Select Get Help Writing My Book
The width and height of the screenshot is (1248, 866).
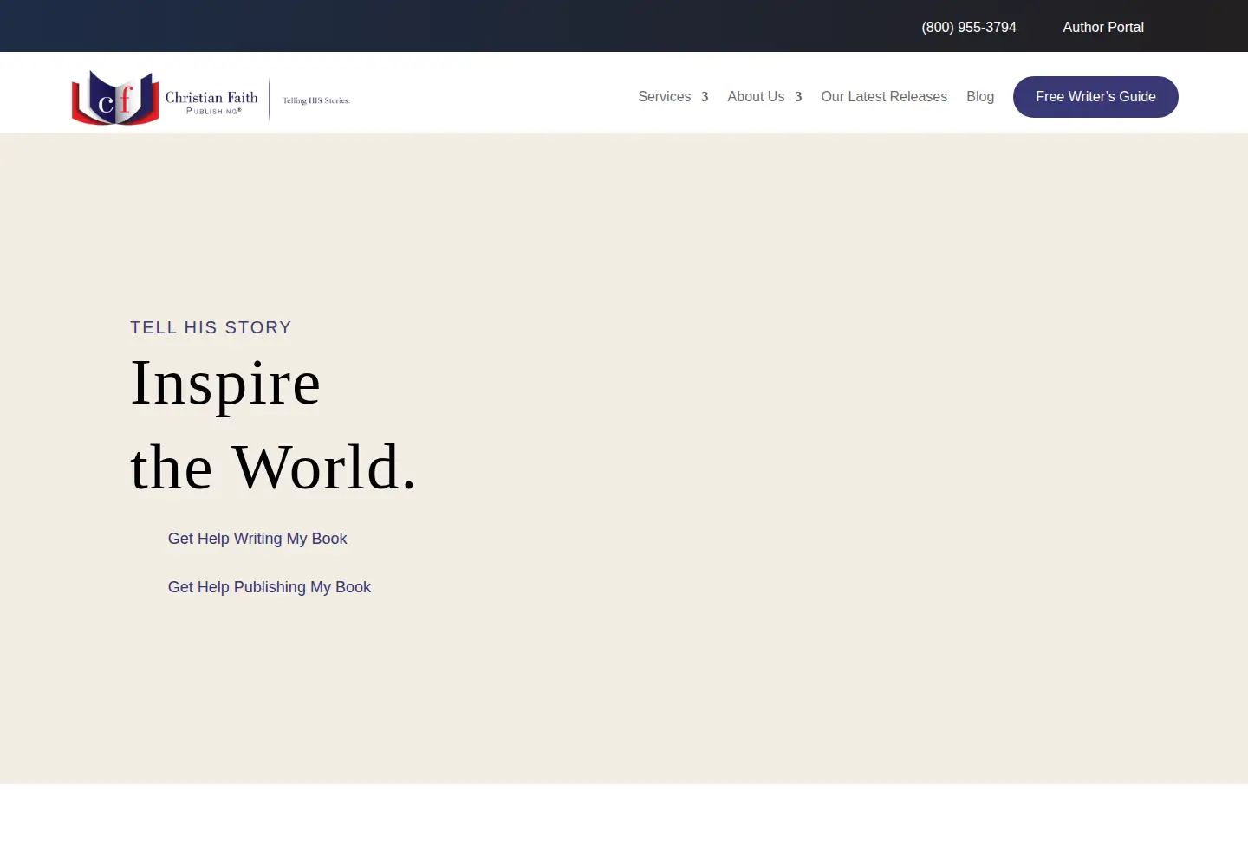click(257, 539)
